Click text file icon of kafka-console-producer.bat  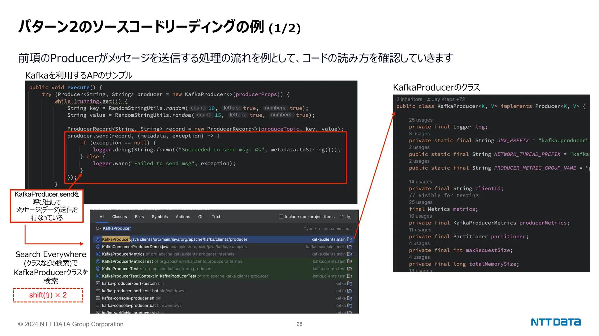pos(98,306)
